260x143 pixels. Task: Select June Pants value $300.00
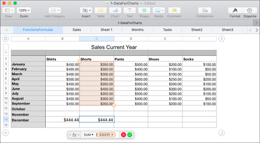[x=131, y=89]
